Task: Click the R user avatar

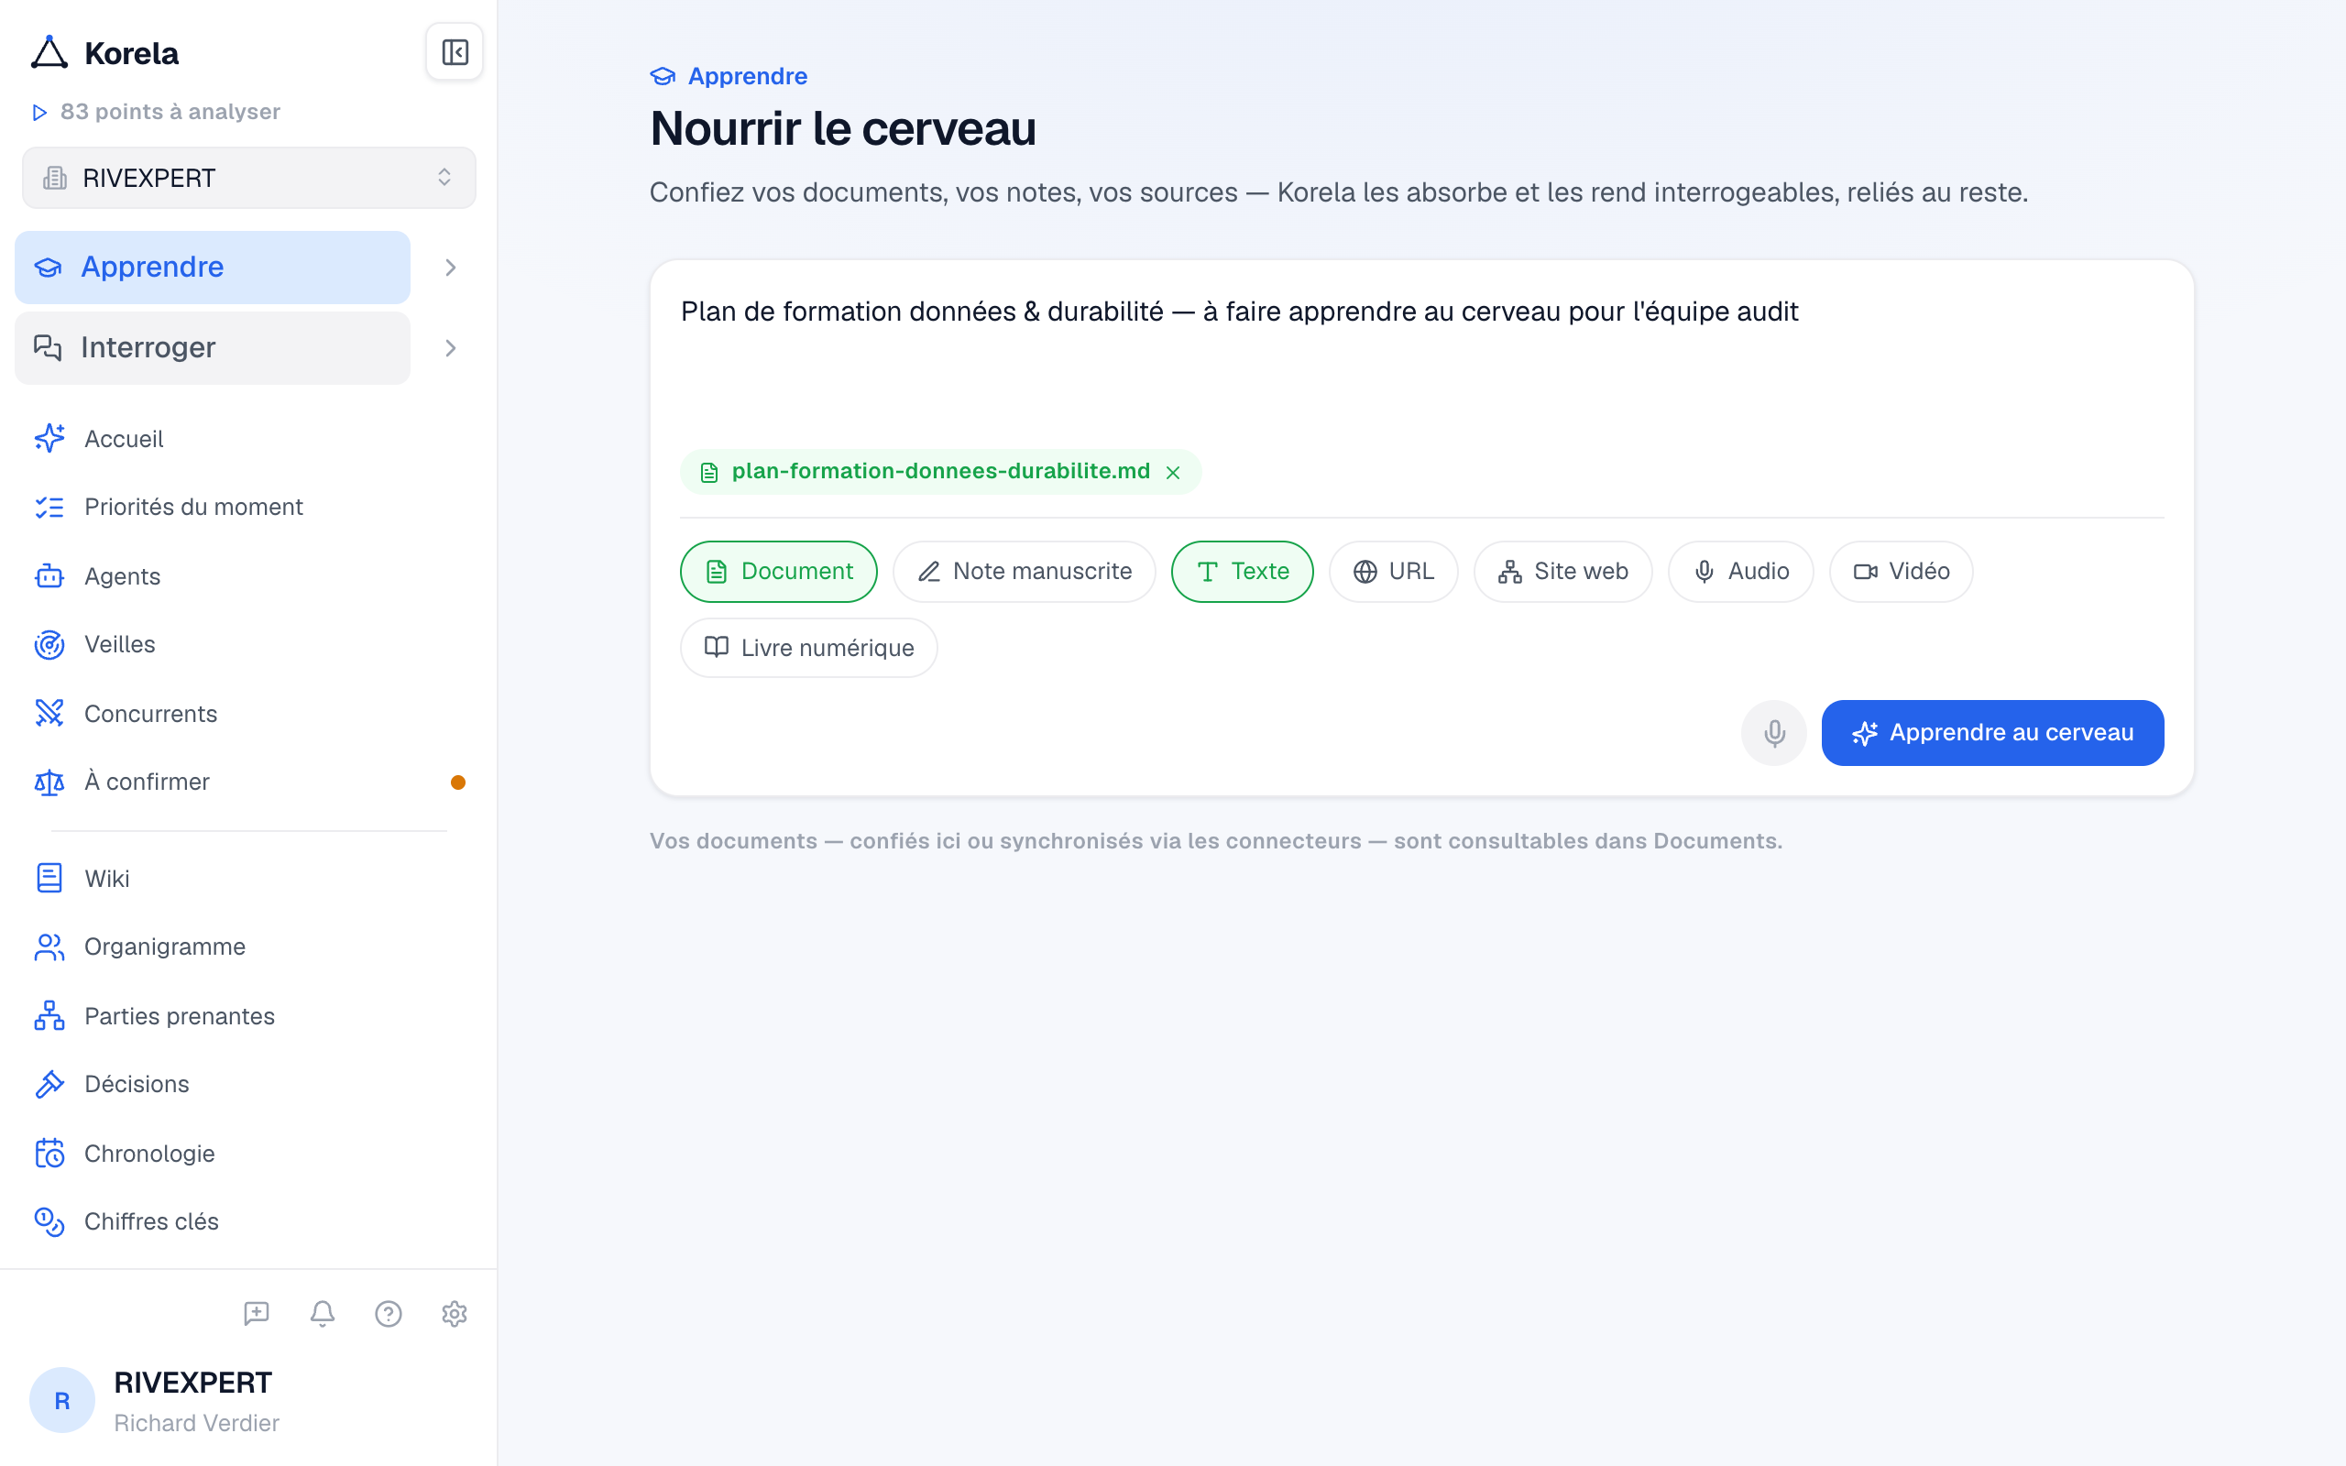Action: point(62,1401)
